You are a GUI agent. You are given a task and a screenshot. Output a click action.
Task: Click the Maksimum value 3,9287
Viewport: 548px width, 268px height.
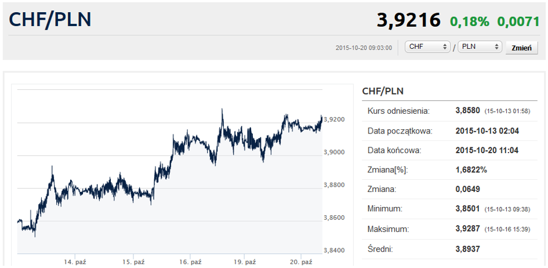click(x=469, y=229)
